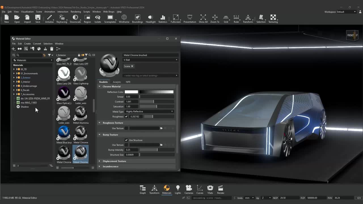Click the Zoom To icon
This screenshot has width=363, height=204.
(x=215, y=19)
